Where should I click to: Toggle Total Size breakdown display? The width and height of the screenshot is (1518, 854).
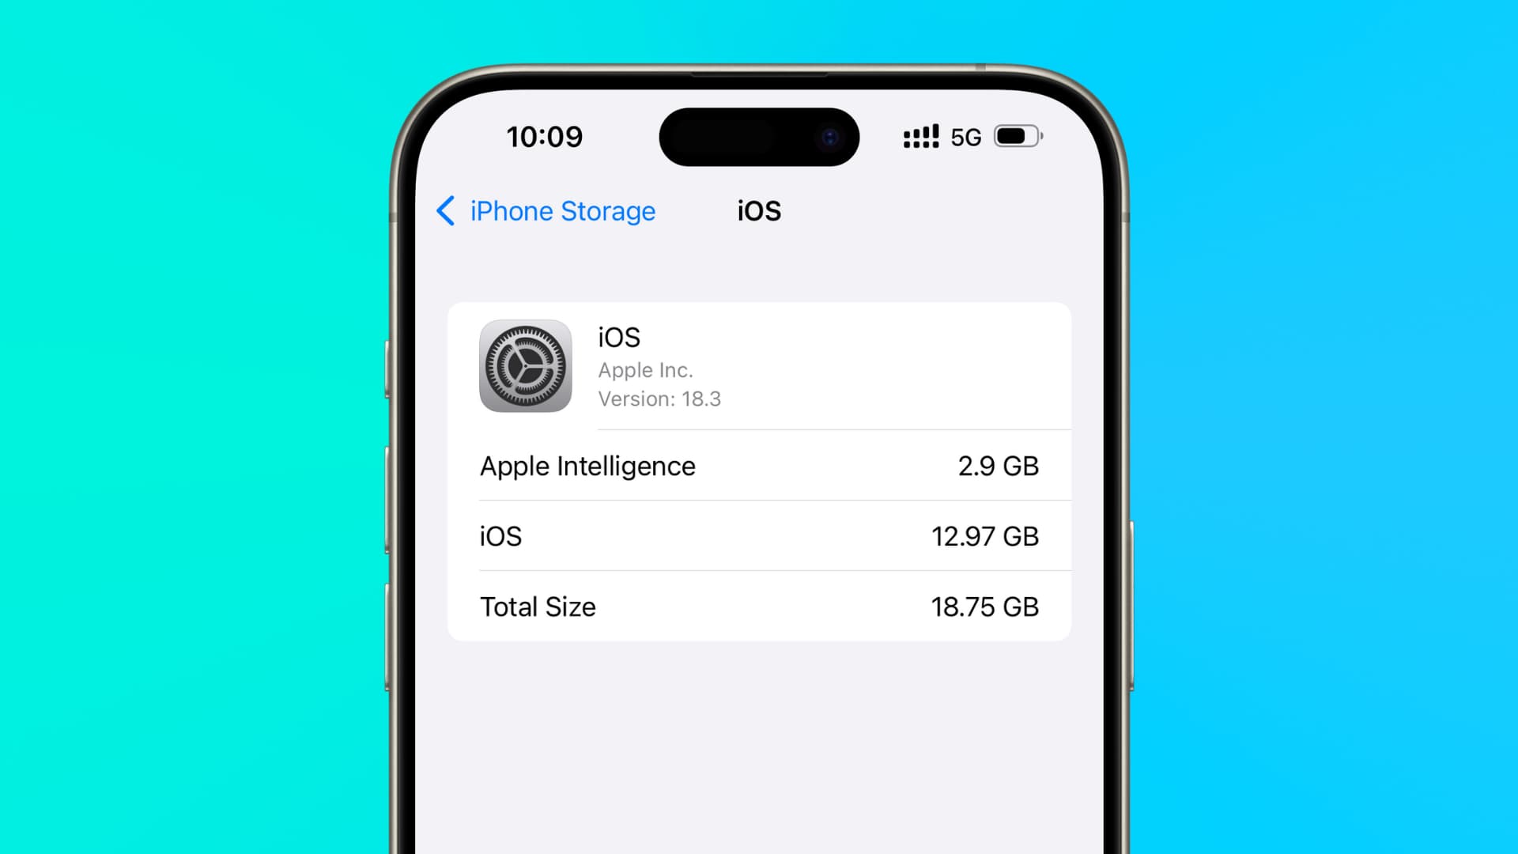click(x=759, y=606)
